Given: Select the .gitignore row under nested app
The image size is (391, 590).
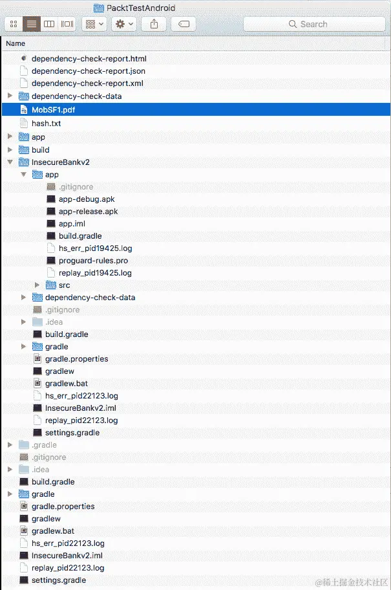Looking at the screenshot, I should (x=195, y=186).
